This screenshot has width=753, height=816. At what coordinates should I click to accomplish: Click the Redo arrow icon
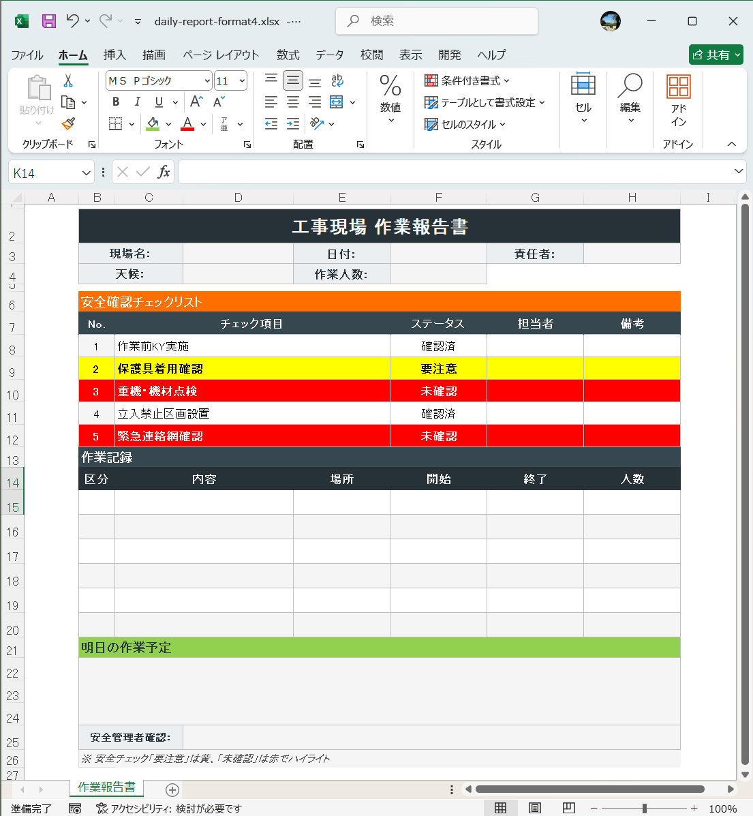[x=106, y=21]
